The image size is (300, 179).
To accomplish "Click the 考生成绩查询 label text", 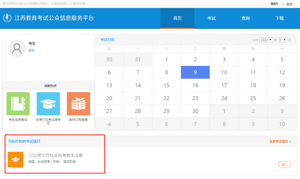I will pos(18,120).
